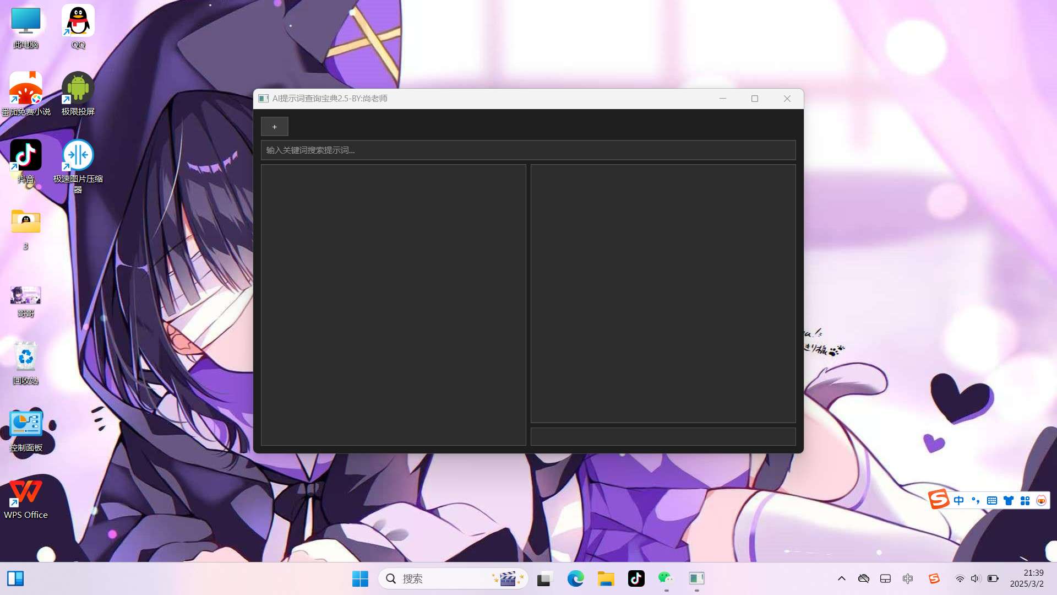Viewport: 1057px width, 595px height.
Task: Click the battery tray icon
Action: coord(993,578)
